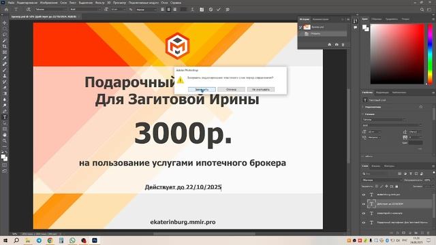Toggle Character and Paragraph panels icon
Viewport: 436px width, 245px height.
coord(202,10)
